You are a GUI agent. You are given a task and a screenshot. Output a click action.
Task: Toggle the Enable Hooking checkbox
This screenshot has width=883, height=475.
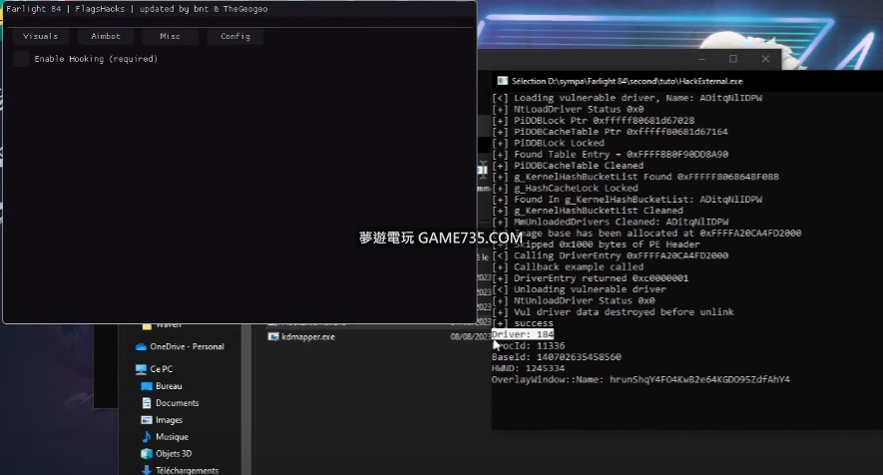coord(21,59)
